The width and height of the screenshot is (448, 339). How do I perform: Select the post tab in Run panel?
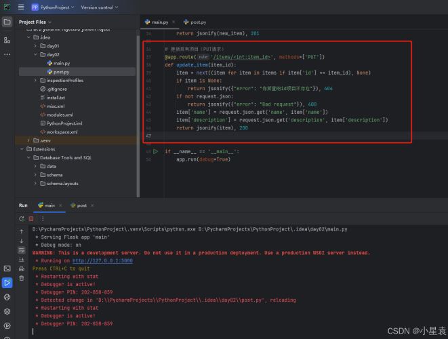pos(78,205)
